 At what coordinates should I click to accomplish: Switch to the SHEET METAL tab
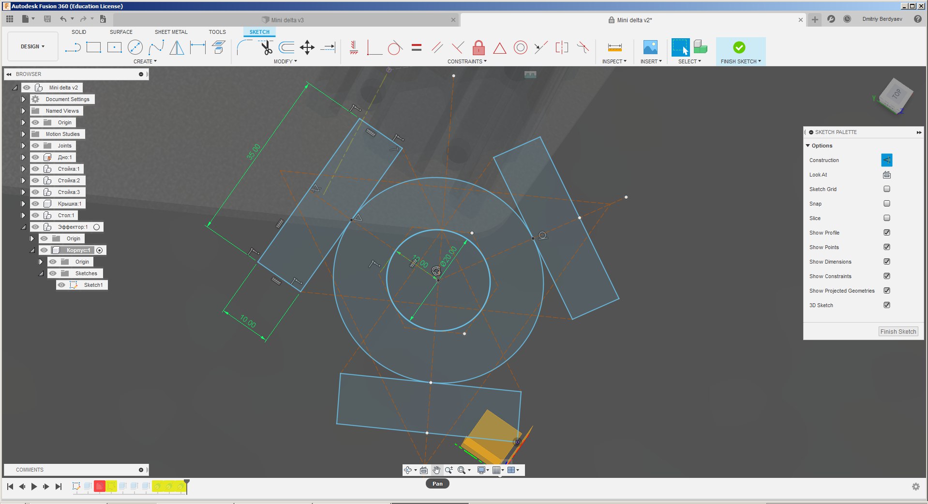pyautogui.click(x=171, y=32)
